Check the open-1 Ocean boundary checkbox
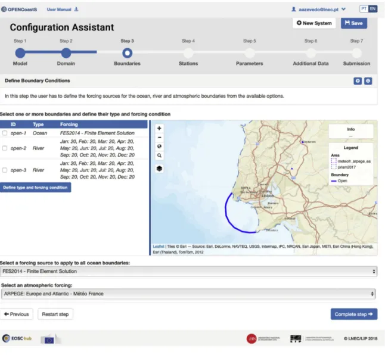Image resolution: width=385 pixels, height=355 pixels. pyautogui.click(x=4, y=133)
